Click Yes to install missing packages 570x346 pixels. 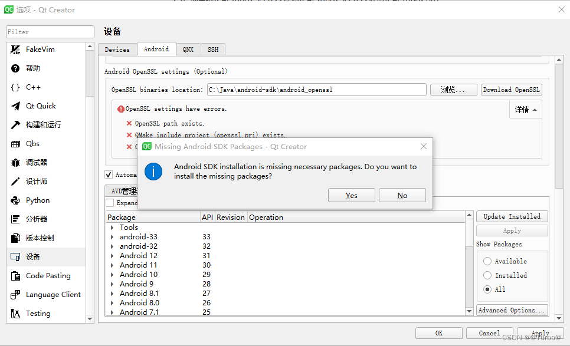[x=352, y=195]
